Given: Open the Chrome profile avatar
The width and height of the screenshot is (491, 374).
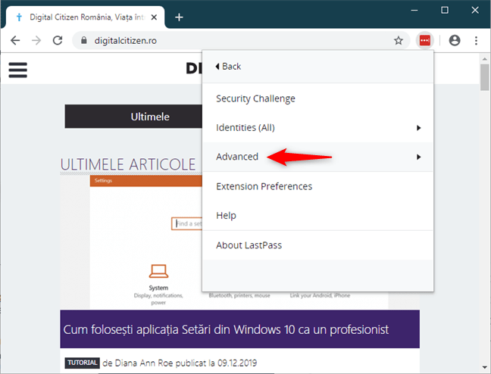Looking at the screenshot, I should click(455, 40).
